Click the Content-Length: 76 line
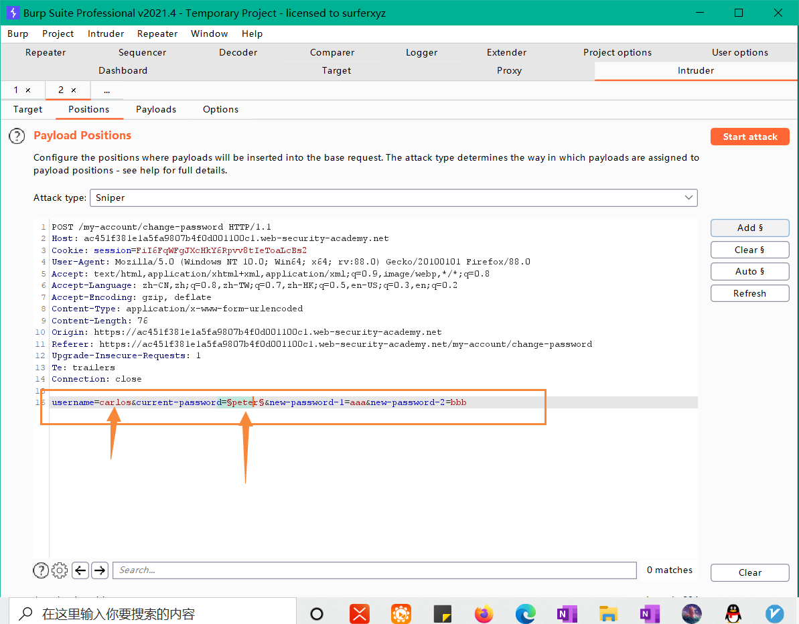Screen dimensions: 799x624 point(100,321)
